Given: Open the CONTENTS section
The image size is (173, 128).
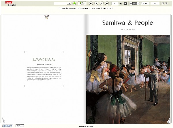Looking at the screenshot, I should tap(72, 8).
